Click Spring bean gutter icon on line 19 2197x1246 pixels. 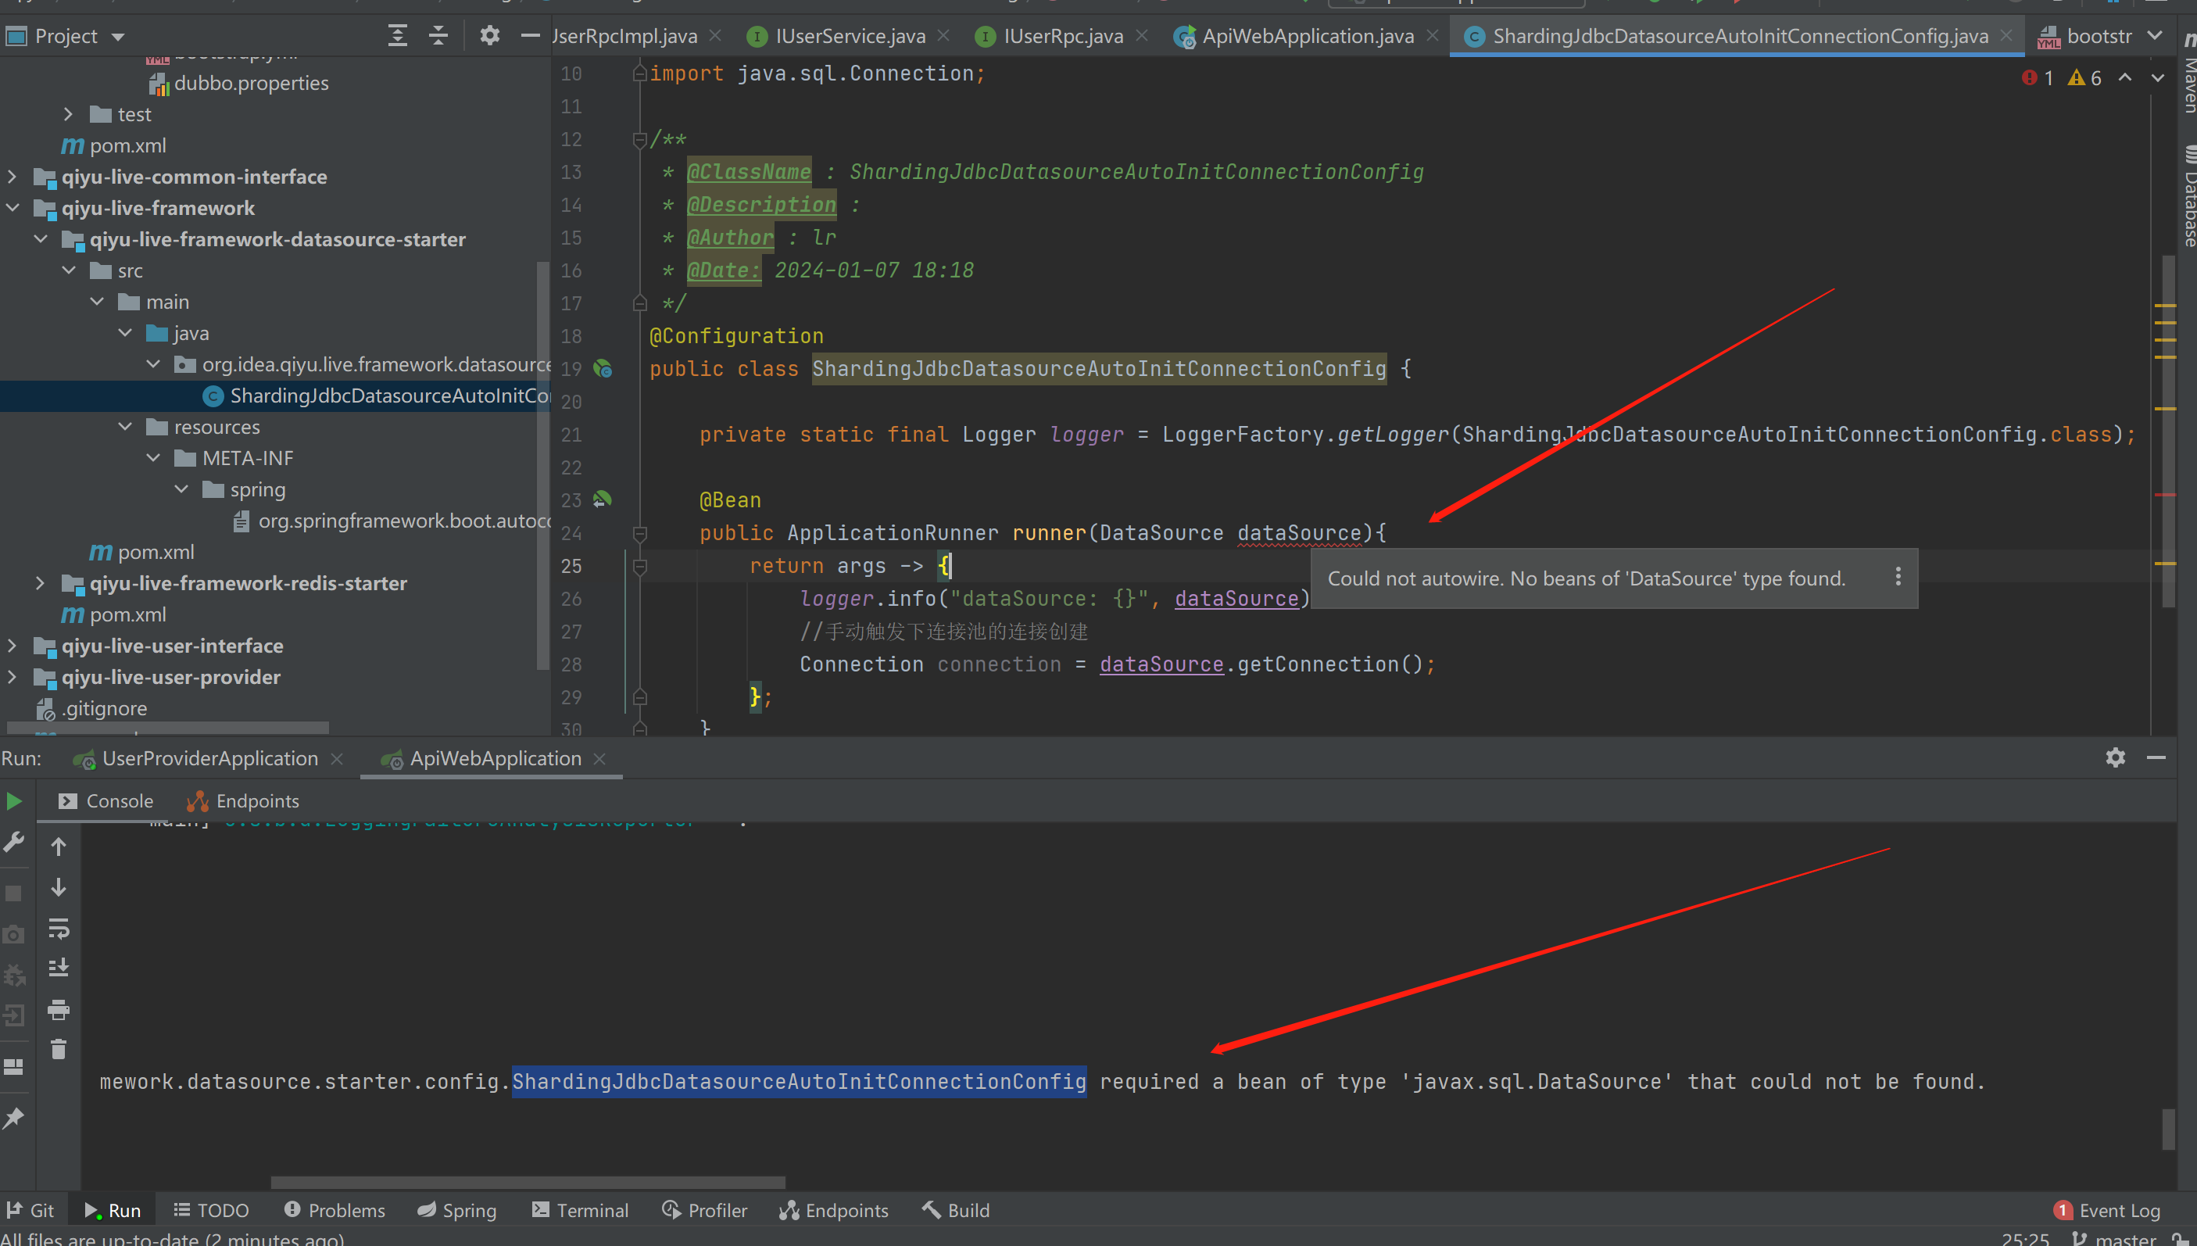[603, 369]
